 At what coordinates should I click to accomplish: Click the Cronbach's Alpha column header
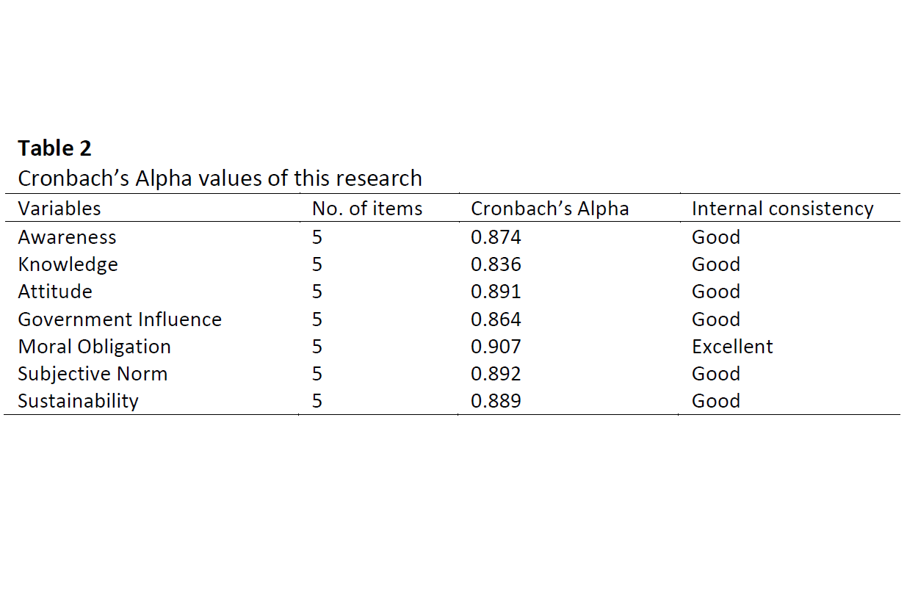pos(550,209)
